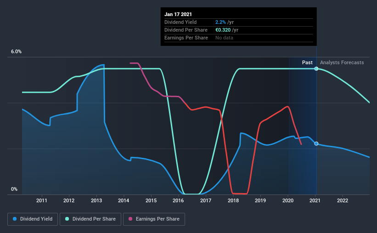The width and height of the screenshot is (377, 233).
Task: Click the 2.2% dividend yield value in tooltip
Action: [x=220, y=22]
